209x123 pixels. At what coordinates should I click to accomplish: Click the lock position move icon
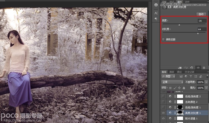tap(179, 88)
